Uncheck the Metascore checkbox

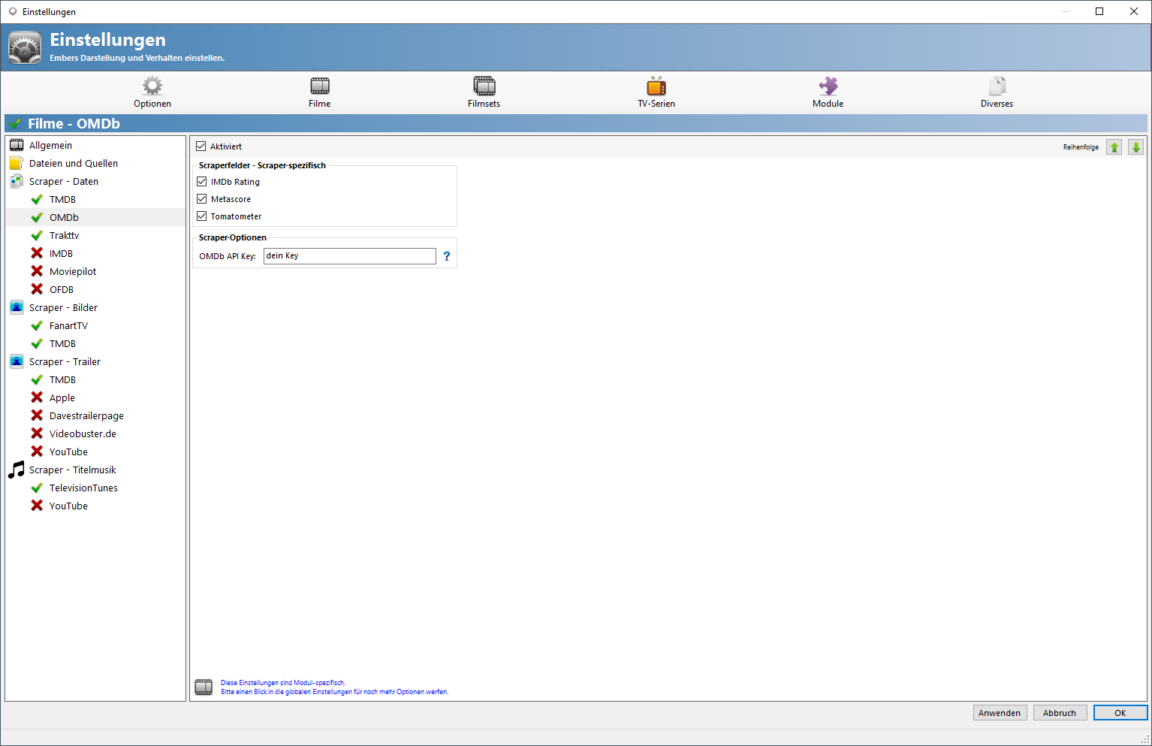tap(201, 199)
